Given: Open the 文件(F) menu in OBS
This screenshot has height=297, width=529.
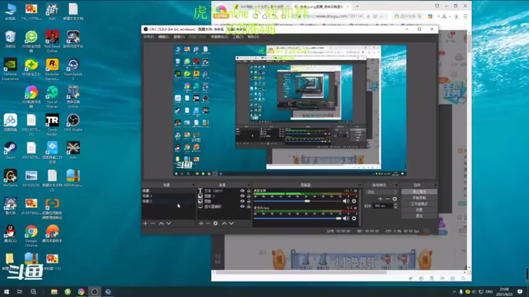Looking at the screenshot, I should 148,37.
